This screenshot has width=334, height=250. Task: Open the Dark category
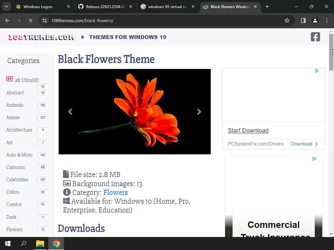pyautogui.click(x=11, y=217)
